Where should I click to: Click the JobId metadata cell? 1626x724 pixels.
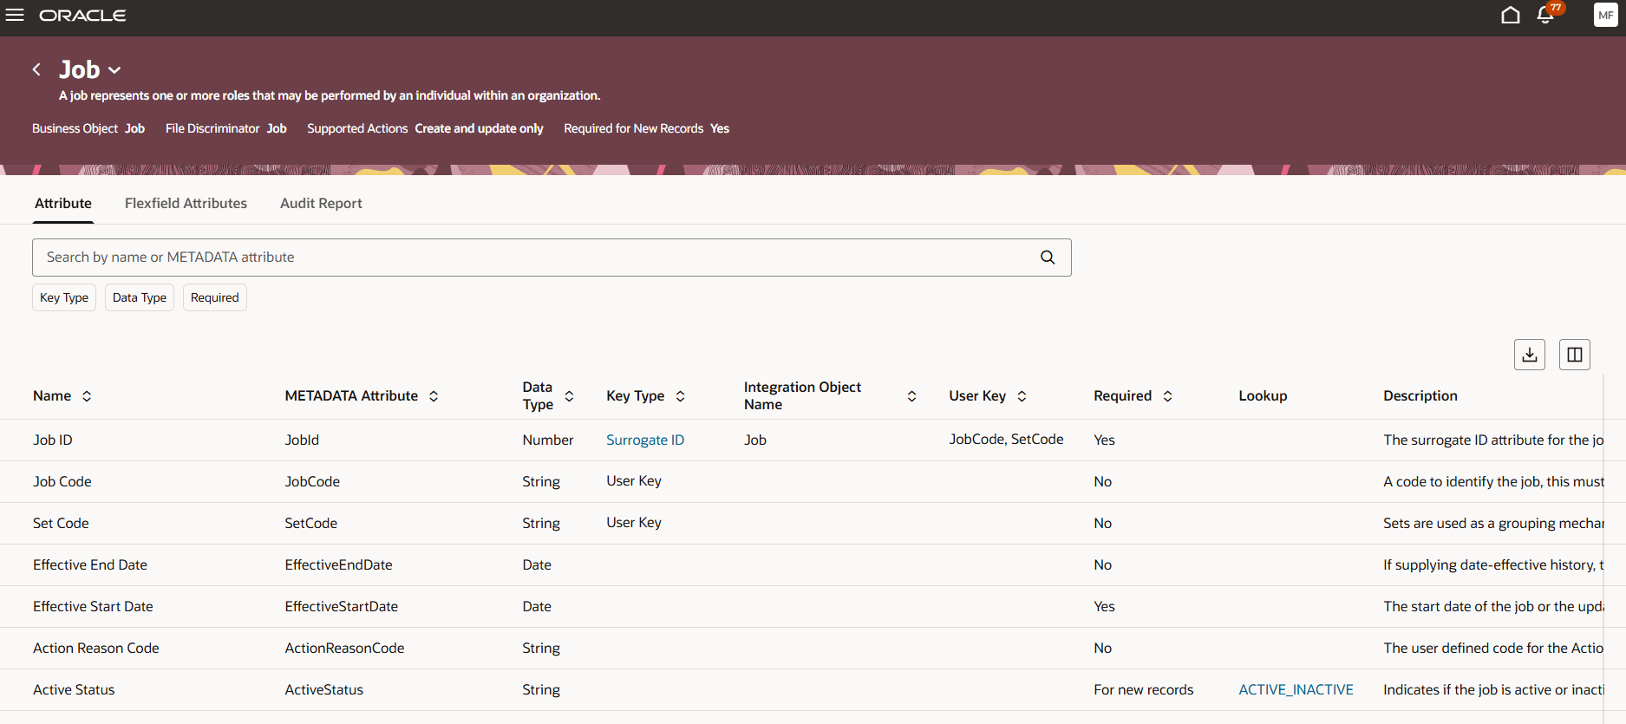pos(302,440)
